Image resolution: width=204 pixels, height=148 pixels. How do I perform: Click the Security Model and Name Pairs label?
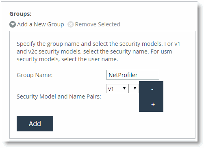tap(59, 97)
